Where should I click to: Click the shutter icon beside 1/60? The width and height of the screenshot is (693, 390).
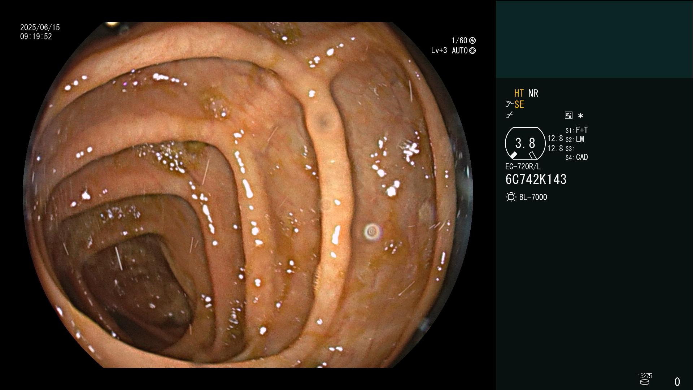click(472, 40)
